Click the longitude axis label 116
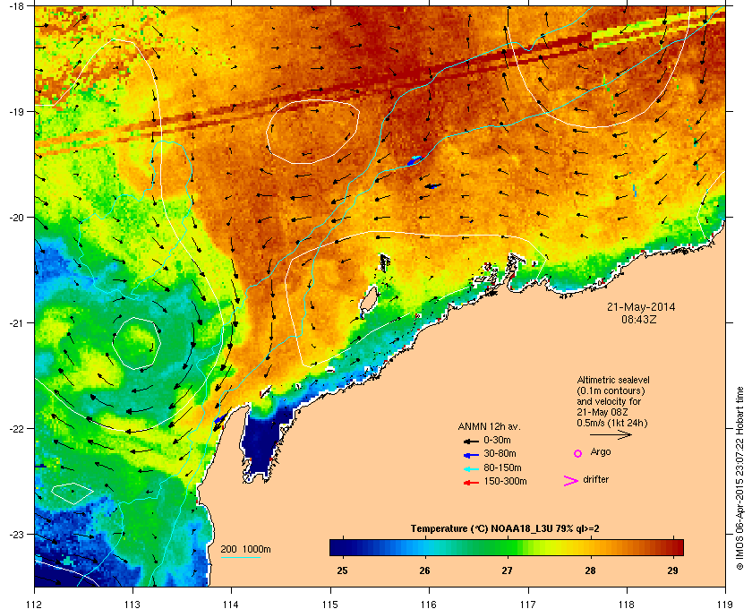 click(x=429, y=605)
